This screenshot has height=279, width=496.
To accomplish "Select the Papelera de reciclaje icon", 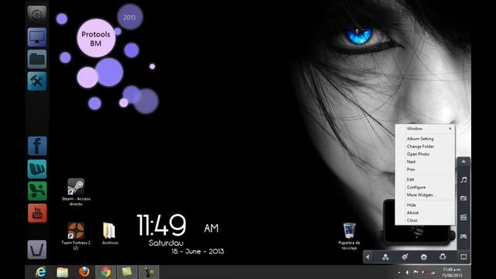I will [x=350, y=236].
